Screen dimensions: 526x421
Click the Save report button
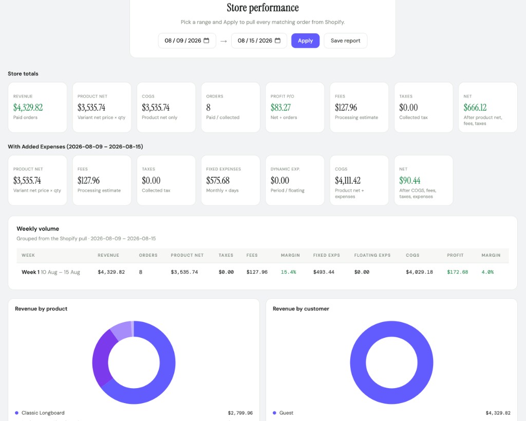tap(346, 41)
